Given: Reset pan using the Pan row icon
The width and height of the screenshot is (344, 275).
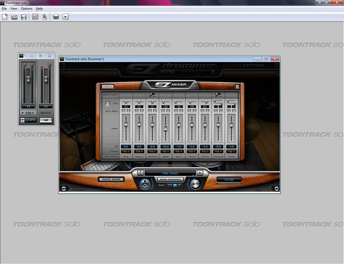Looking at the screenshot, I should [x=107, y=104].
